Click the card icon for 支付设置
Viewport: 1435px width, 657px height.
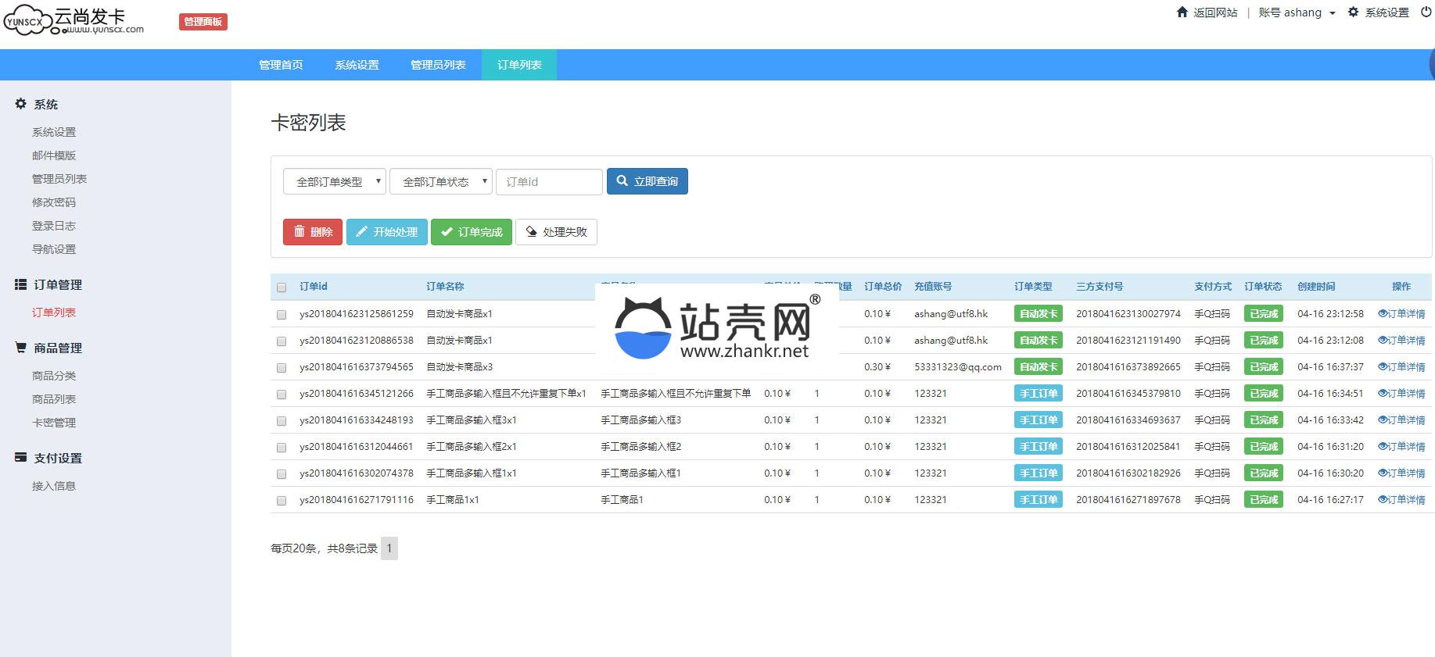pos(21,458)
